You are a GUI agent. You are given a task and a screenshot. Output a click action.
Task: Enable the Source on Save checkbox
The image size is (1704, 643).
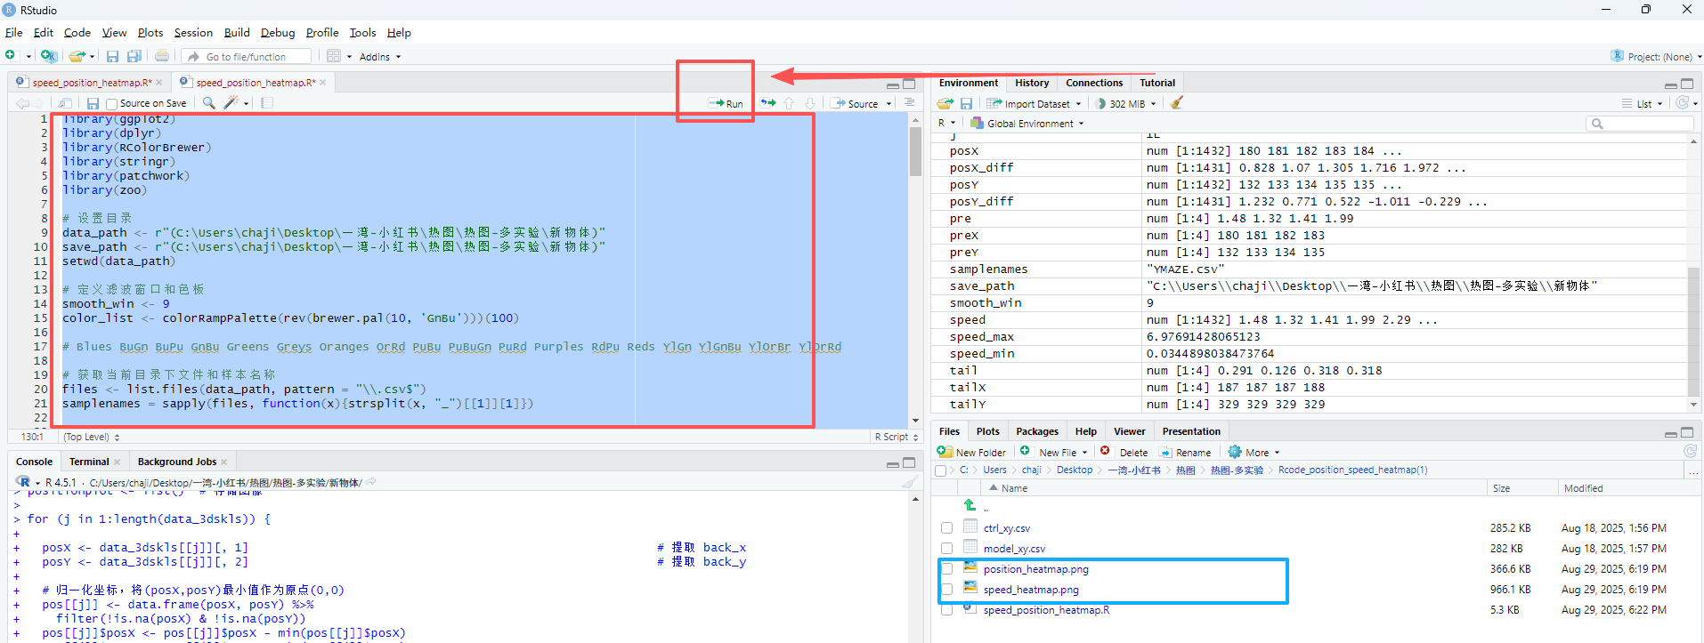pyautogui.click(x=112, y=104)
